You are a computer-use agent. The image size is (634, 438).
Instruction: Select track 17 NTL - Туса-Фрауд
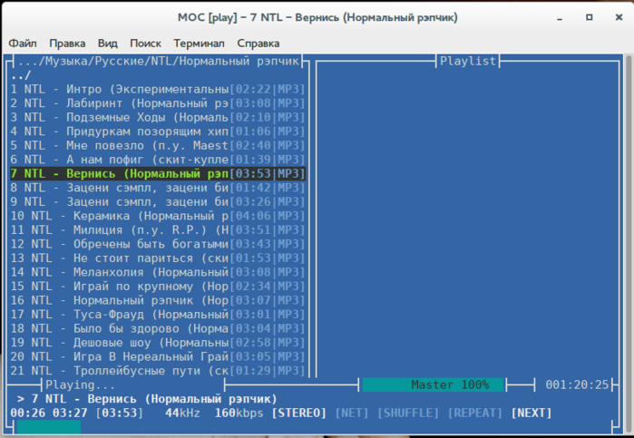pyautogui.click(x=158, y=315)
